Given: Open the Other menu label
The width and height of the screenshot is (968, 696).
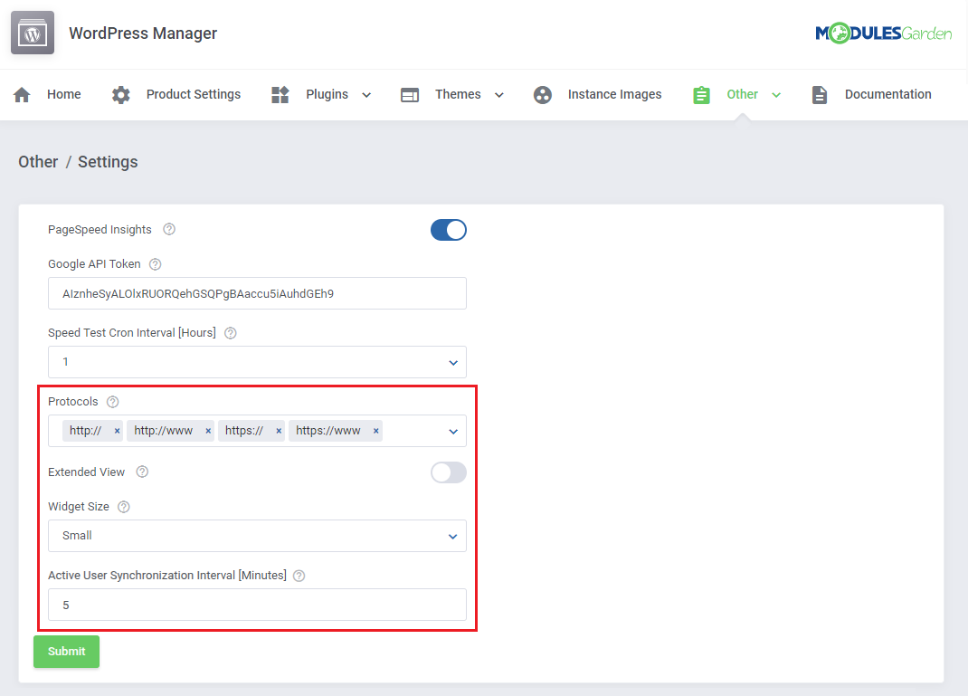Looking at the screenshot, I should click(742, 94).
